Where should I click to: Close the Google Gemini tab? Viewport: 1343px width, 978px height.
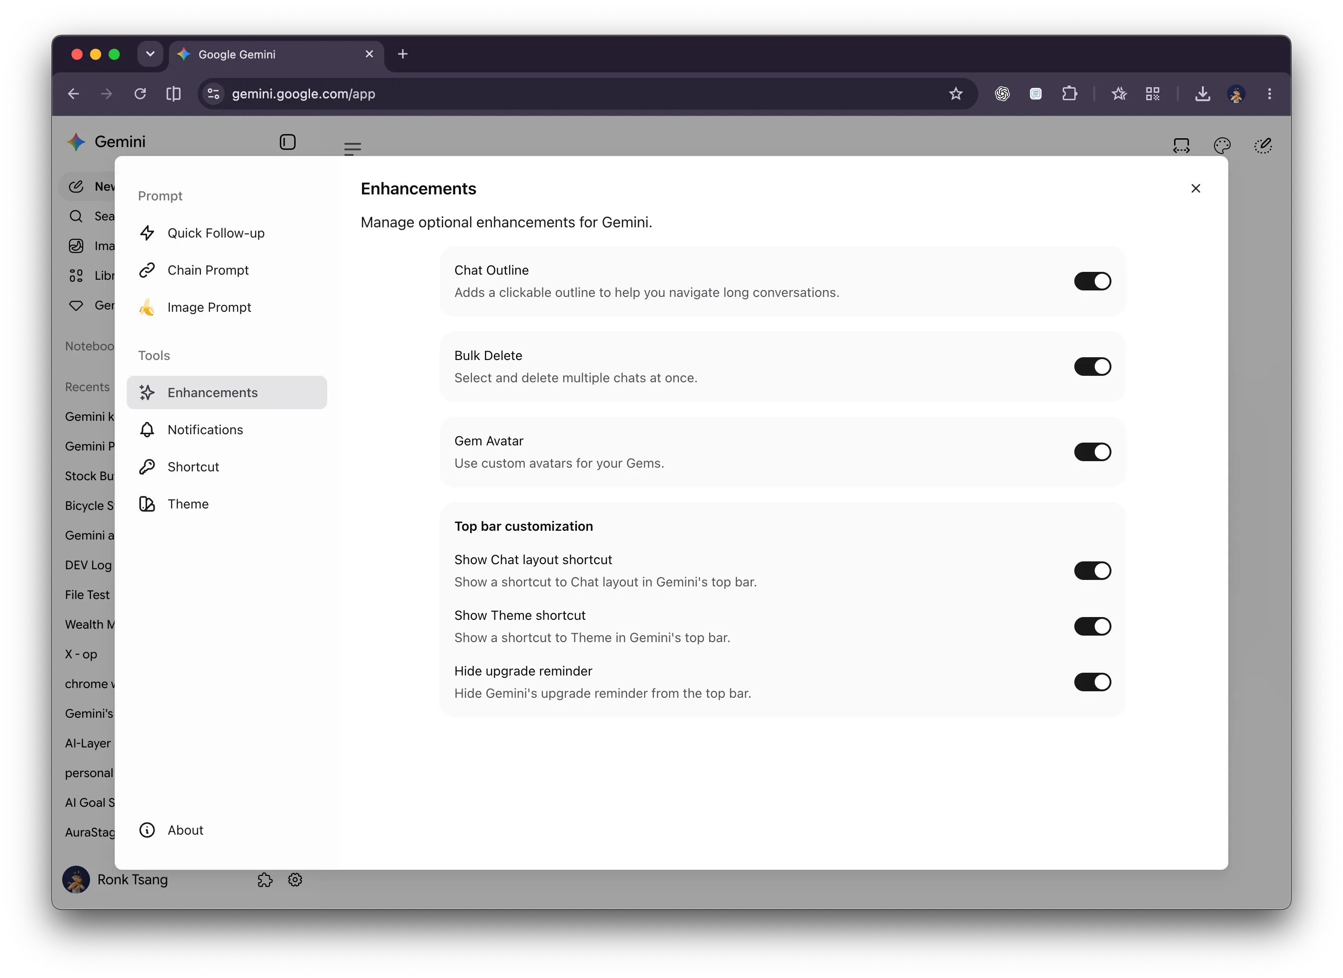pyautogui.click(x=369, y=54)
